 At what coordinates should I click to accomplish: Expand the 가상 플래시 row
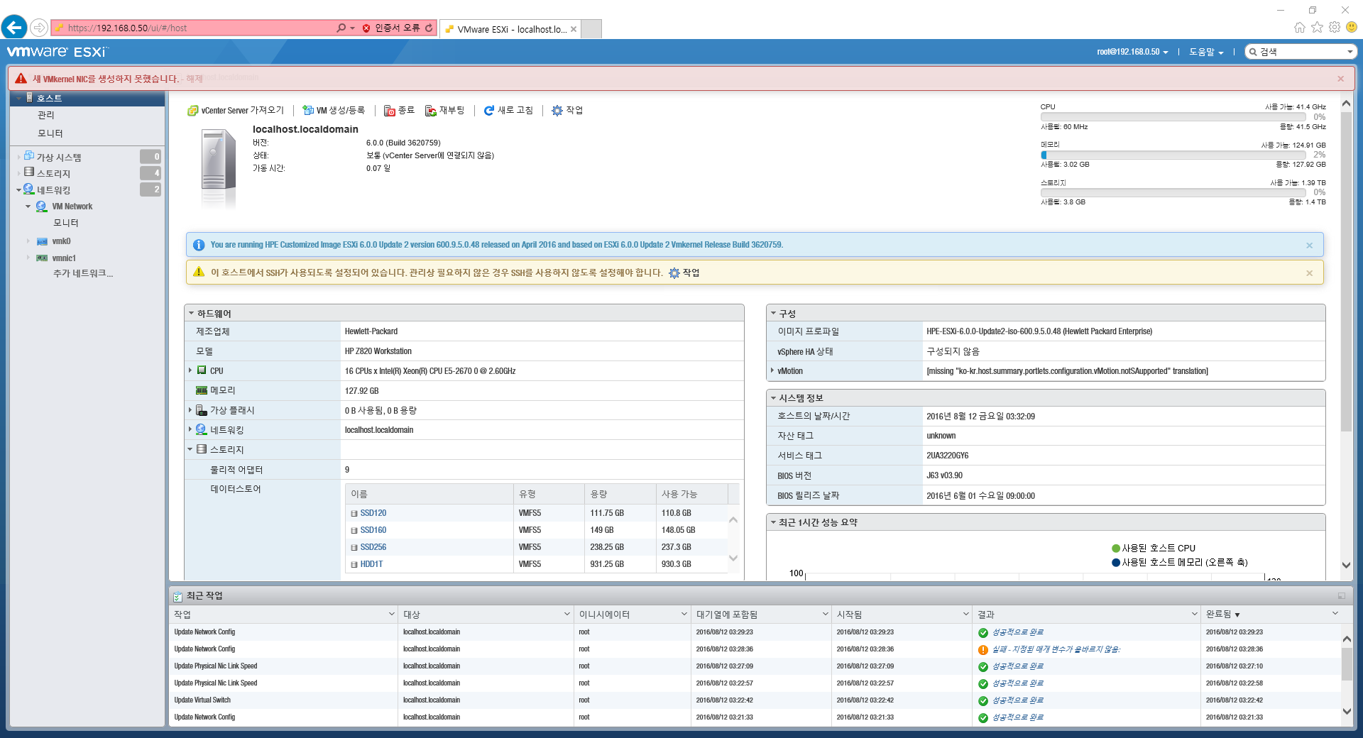click(190, 410)
